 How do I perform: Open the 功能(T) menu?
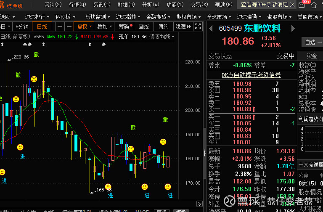coord(175,5)
